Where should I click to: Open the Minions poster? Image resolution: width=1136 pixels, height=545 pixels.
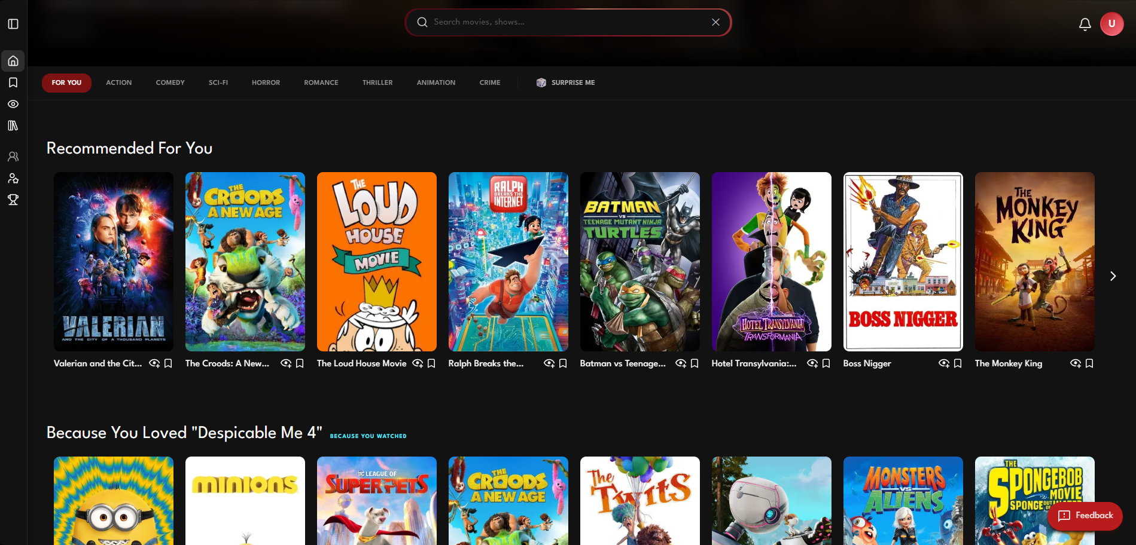click(x=245, y=501)
